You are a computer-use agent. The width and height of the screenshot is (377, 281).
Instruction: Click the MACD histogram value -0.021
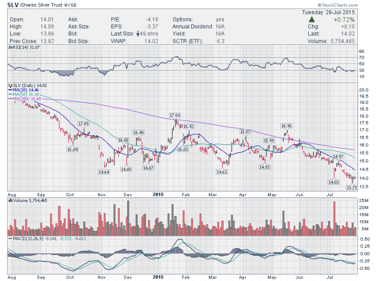coord(79,239)
